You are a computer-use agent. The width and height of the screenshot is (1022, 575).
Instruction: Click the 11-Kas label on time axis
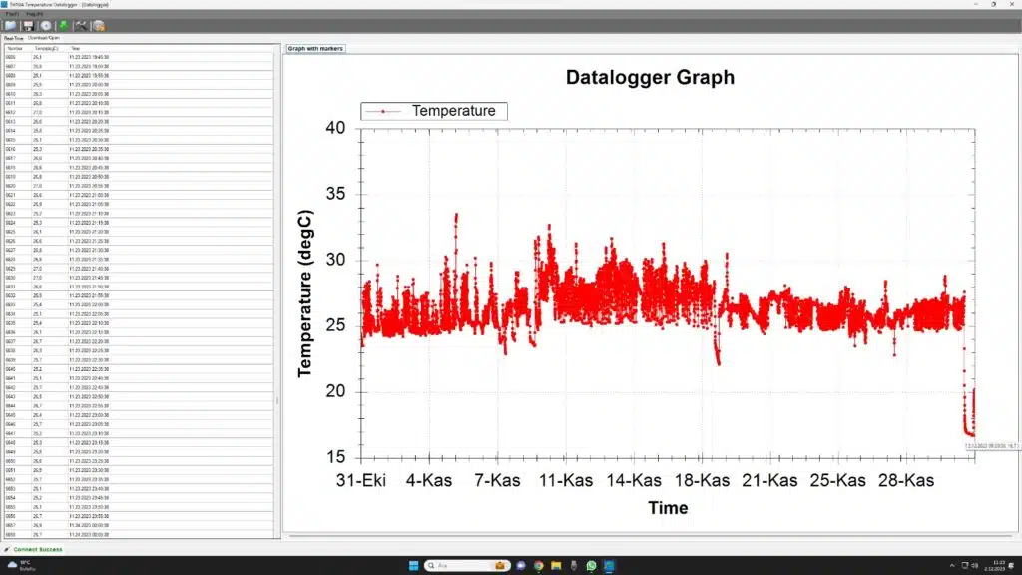pyautogui.click(x=566, y=480)
